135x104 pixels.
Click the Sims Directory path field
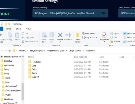[x=70, y=13]
